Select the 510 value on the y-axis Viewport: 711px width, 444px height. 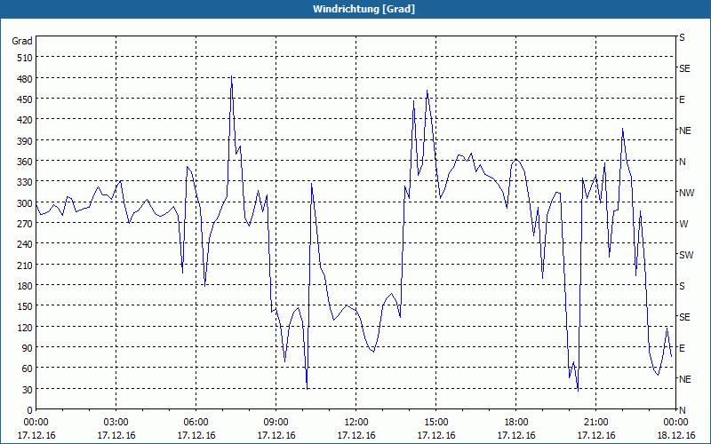[x=22, y=58]
